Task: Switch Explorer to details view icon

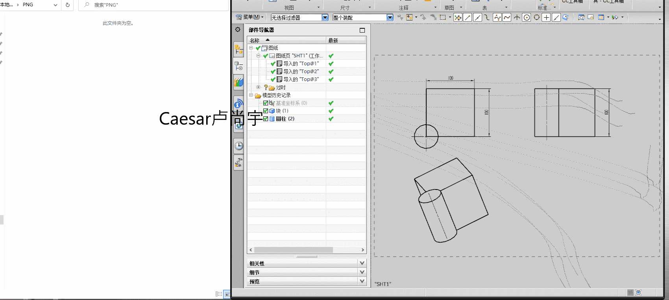Action: [219, 294]
